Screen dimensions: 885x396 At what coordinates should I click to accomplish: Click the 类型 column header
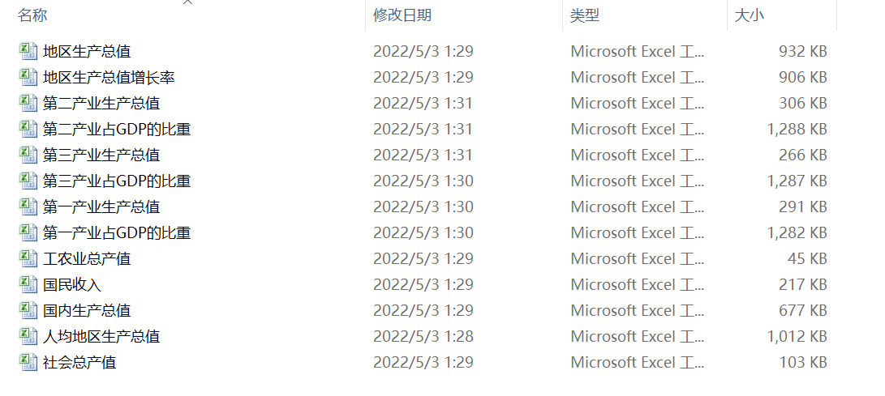click(585, 15)
